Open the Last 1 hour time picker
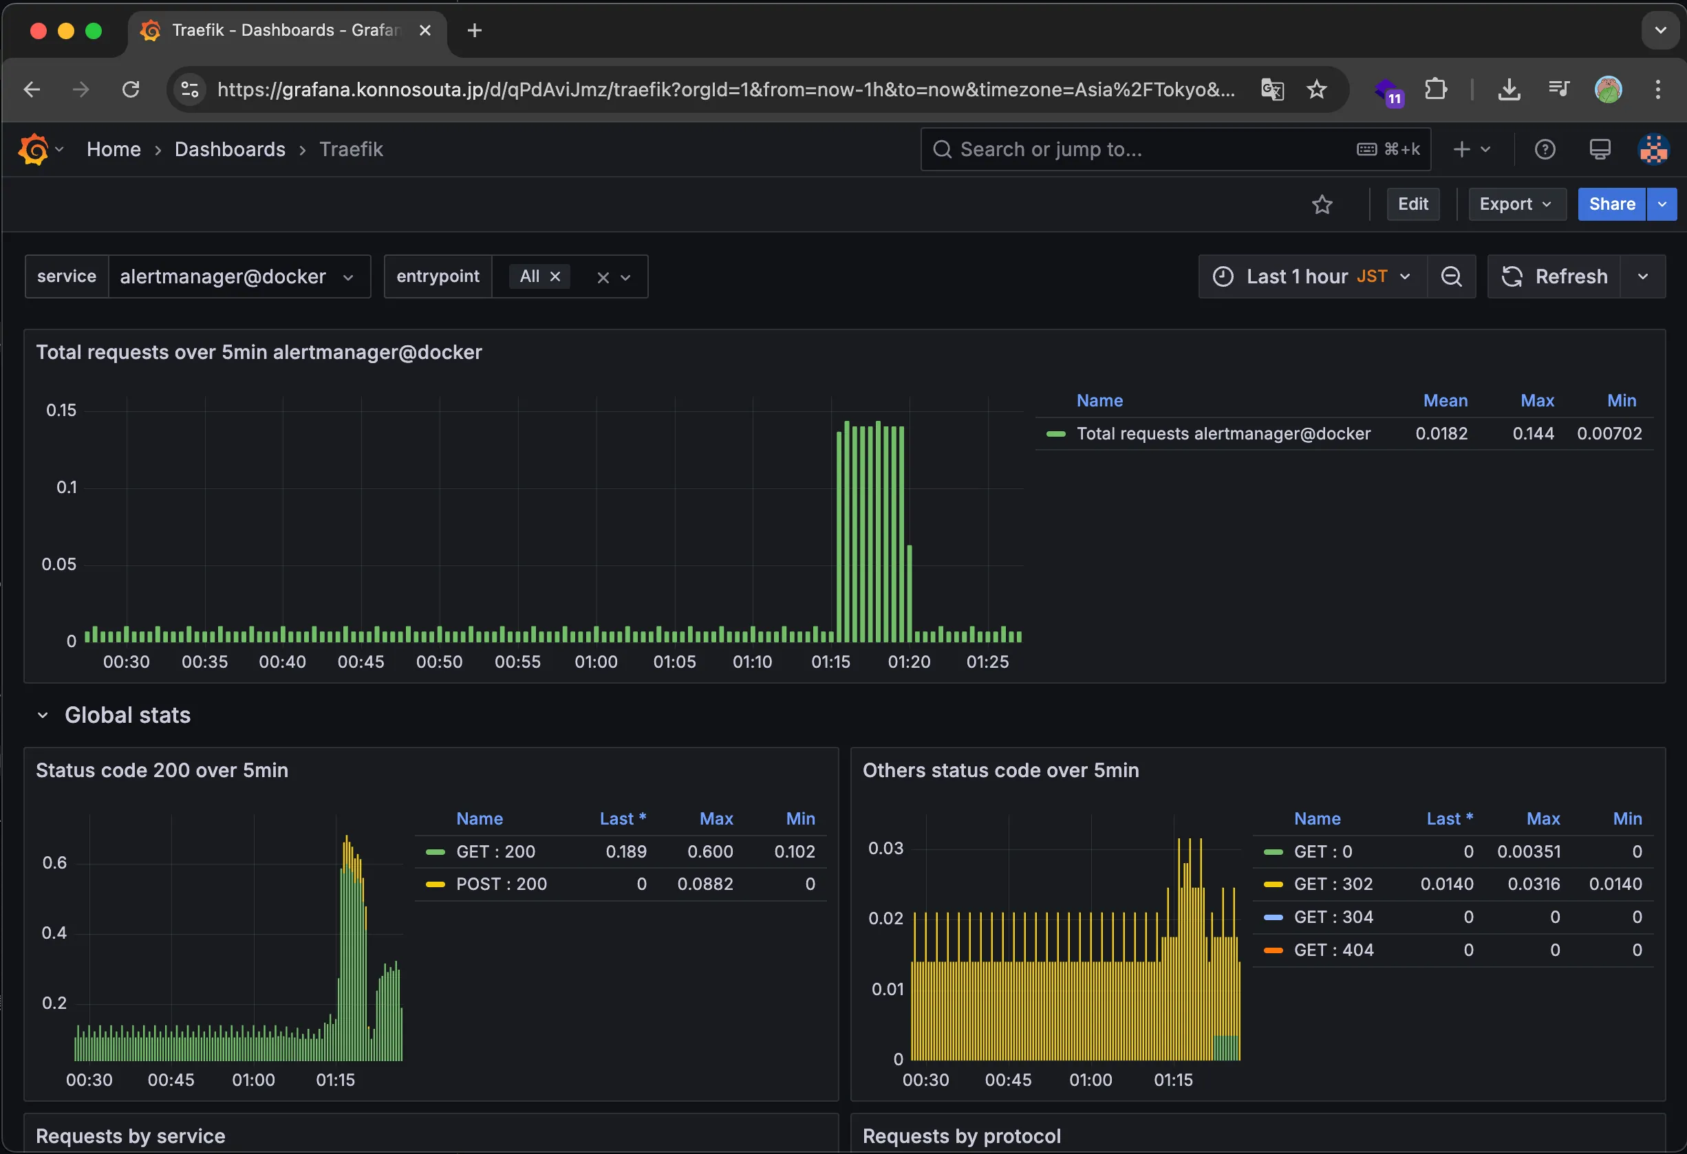 coord(1313,276)
